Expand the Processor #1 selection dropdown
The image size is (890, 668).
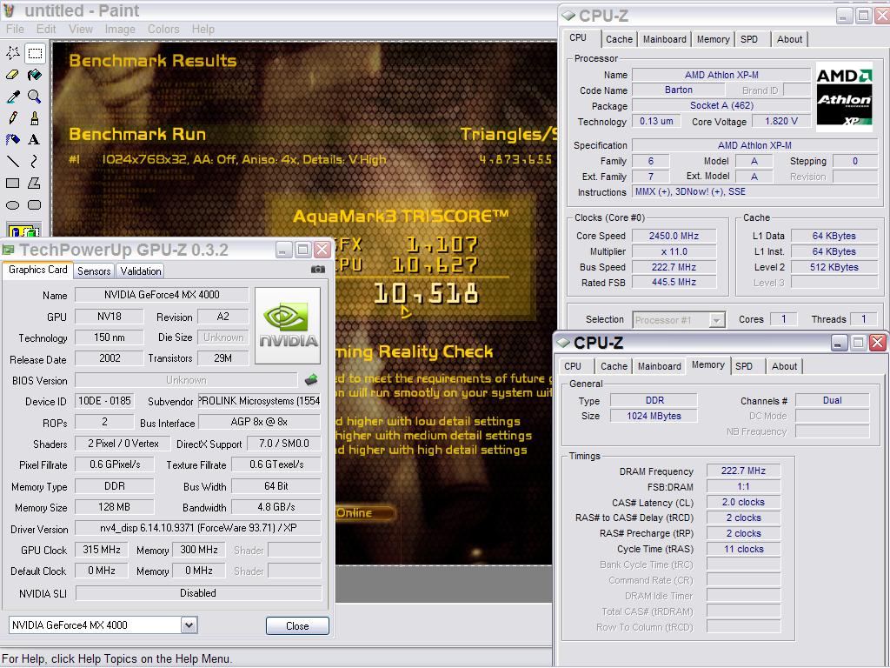tap(717, 320)
